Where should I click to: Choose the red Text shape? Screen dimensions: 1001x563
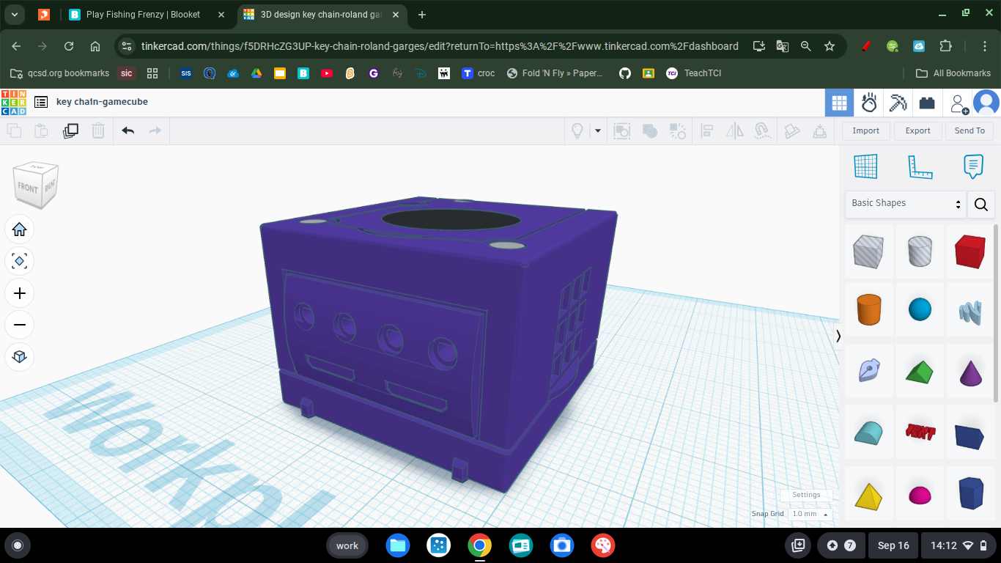point(920,432)
